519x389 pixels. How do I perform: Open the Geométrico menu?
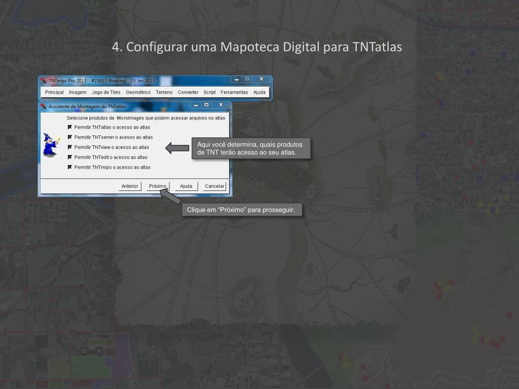click(x=138, y=92)
